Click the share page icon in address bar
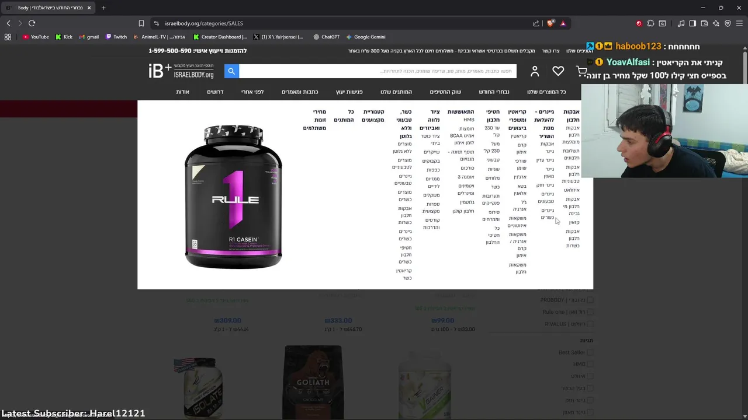Image resolution: width=748 pixels, height=420 pixels. [x=536, y=23]
